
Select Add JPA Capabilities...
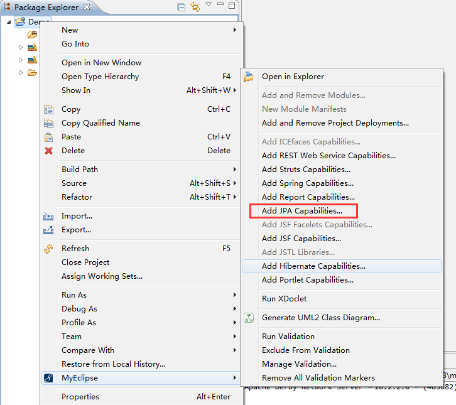342,211
